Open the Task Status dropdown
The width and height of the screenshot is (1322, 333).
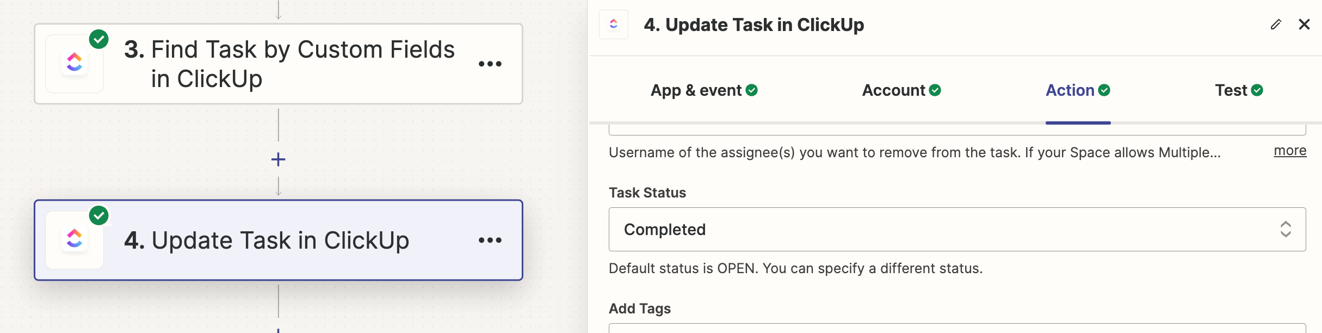tap(947, 229)
